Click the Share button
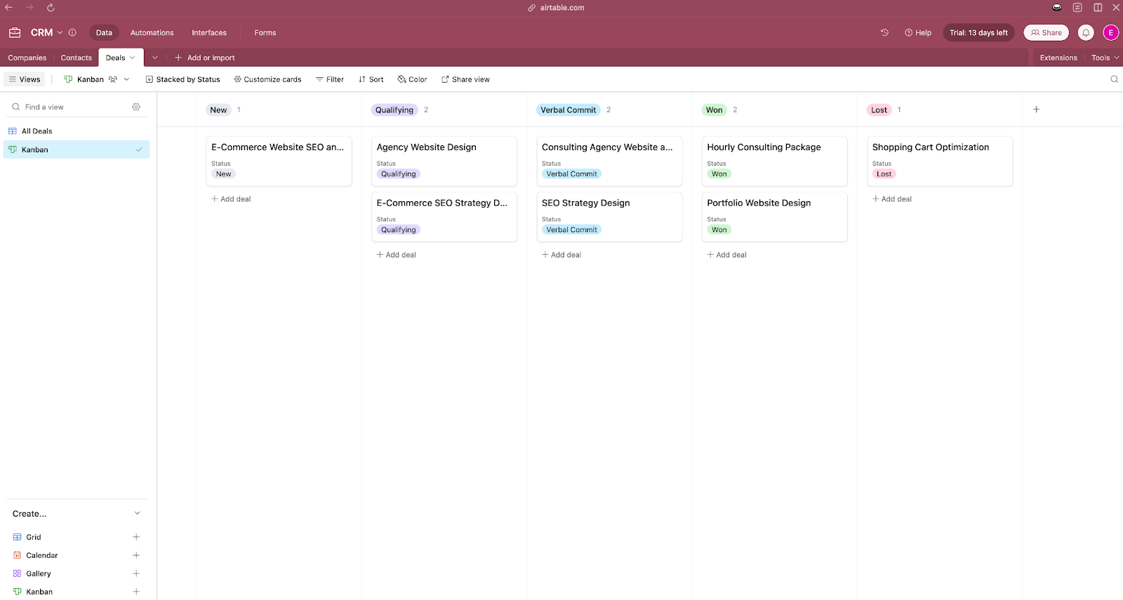 pyautogui.click(x=1046, y=32)
